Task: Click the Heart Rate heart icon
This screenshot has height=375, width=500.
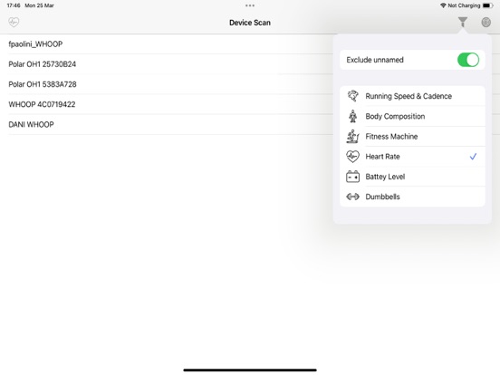Action: tap(352, 156)
